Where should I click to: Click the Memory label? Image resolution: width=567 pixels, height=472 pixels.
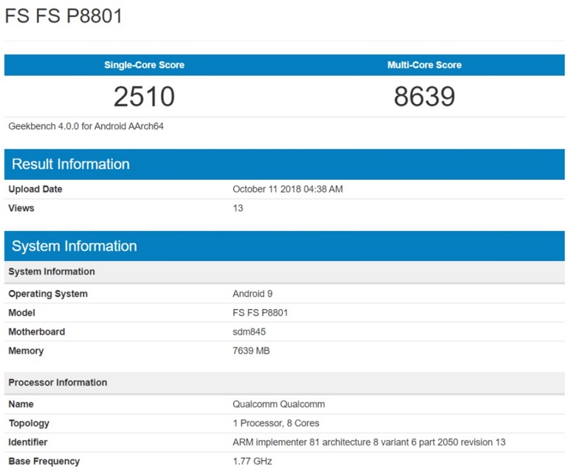[26, 351]
